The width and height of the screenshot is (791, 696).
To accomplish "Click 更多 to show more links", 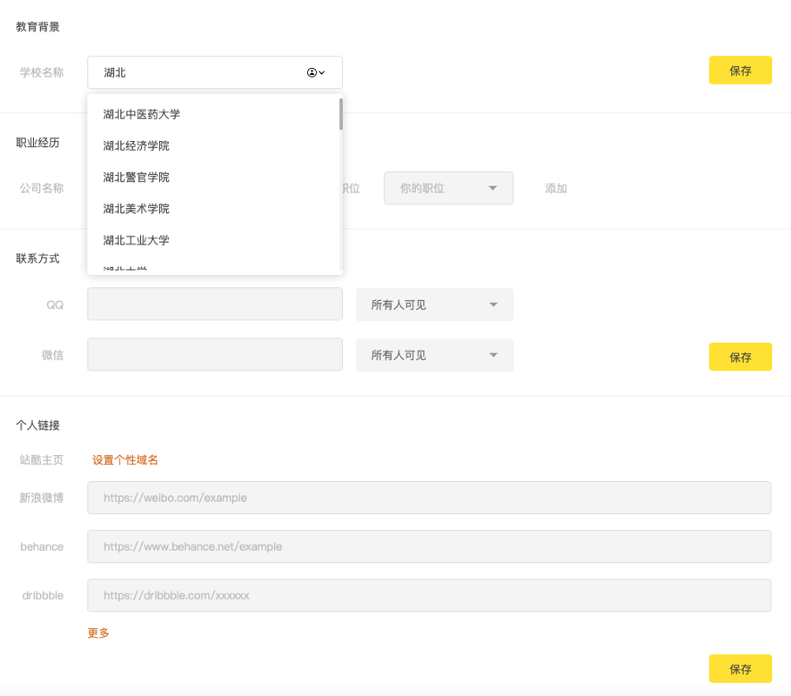I will click(x=98, y=633).
